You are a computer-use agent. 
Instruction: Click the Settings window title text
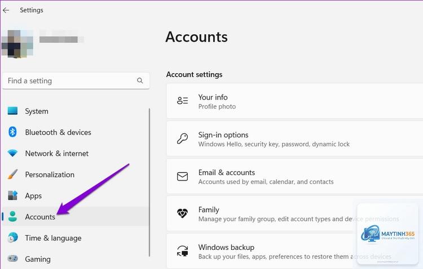point(32,10)
